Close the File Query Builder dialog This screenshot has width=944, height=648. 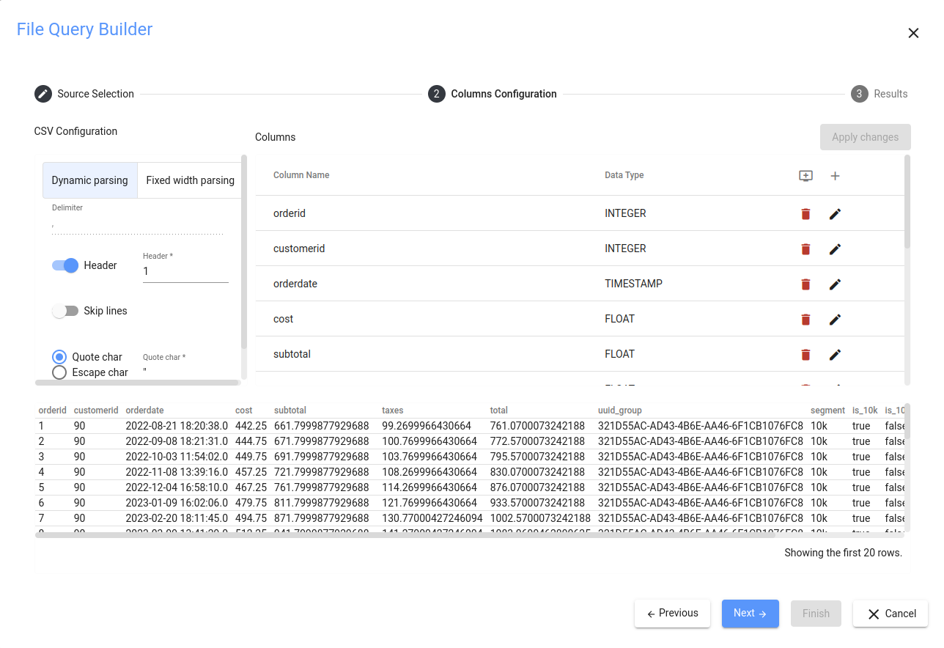pyautogui.click(x=913, y=33)
